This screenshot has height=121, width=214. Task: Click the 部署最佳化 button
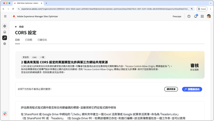pos(192,89)
